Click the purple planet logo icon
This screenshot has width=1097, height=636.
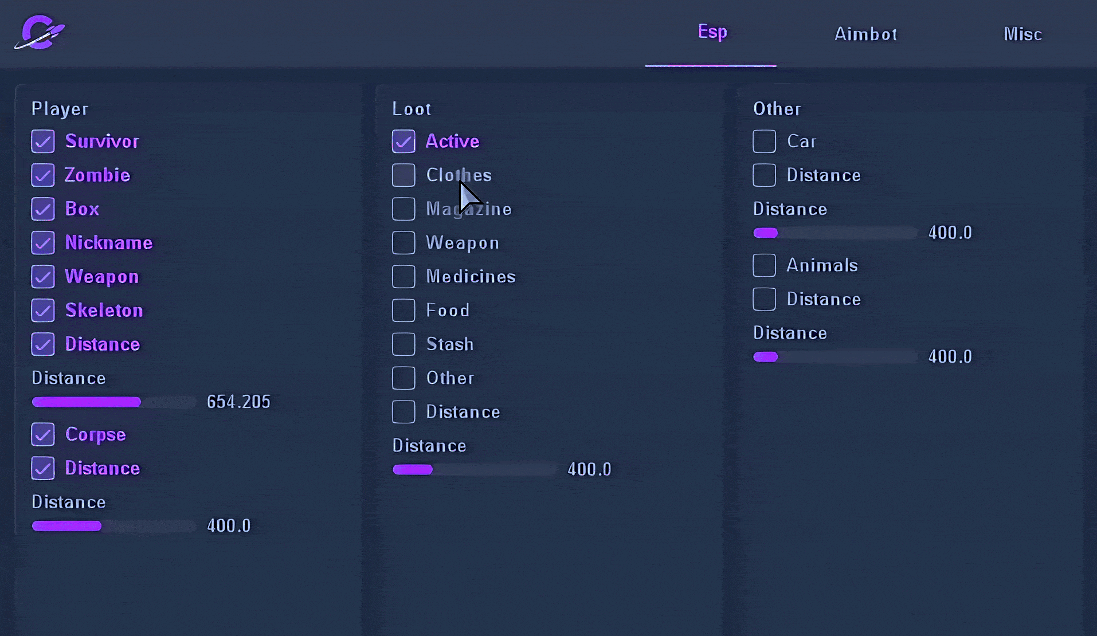(39, 33)
